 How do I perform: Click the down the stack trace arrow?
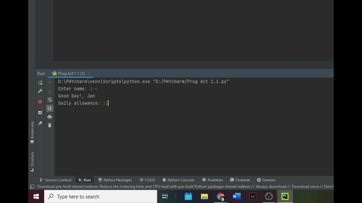pyautogui.click(x=50, y=91)
